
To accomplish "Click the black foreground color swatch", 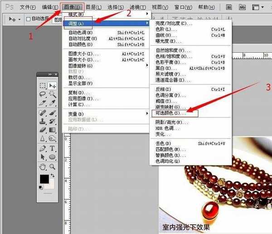I will [44, 179].
